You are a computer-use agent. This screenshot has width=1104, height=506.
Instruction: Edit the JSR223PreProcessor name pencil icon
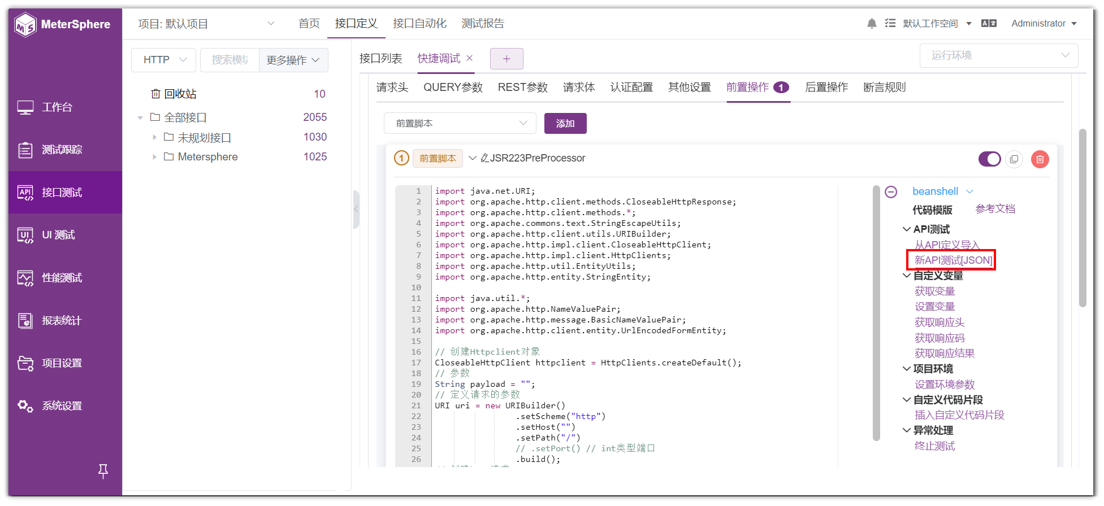(485, 158)
